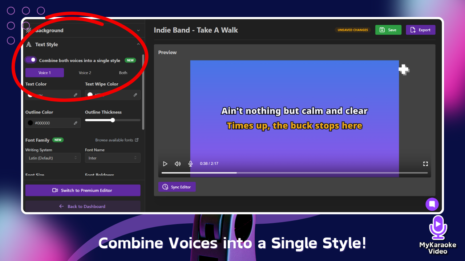Save the karaoke project

(x=388, y=30)
